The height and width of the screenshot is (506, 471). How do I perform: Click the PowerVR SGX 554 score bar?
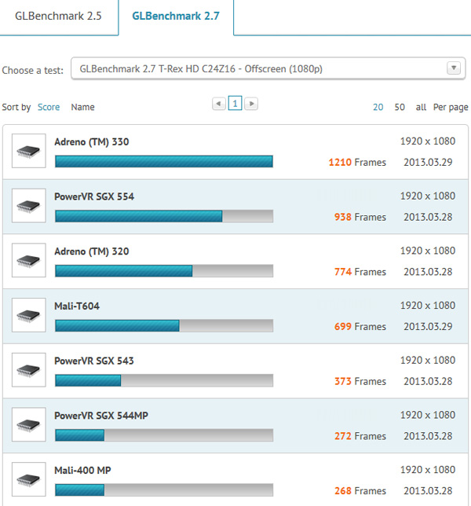(164, 216)
